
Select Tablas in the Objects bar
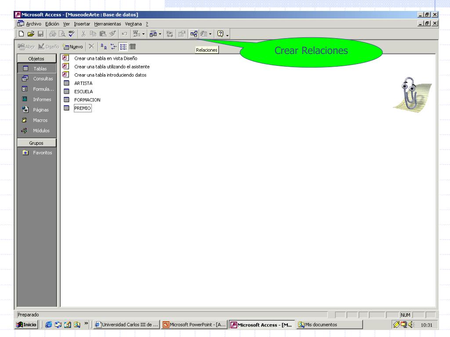(36, 68)
